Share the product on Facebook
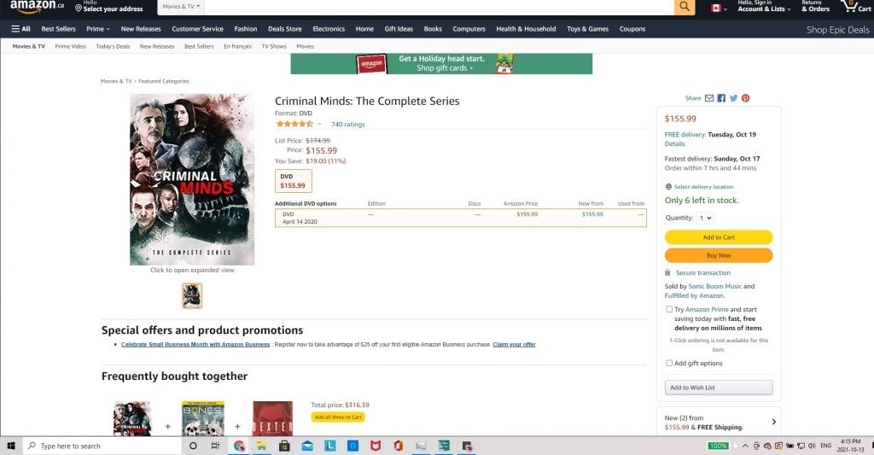Screen dimensions: 874x455 (x=721, y=98)
